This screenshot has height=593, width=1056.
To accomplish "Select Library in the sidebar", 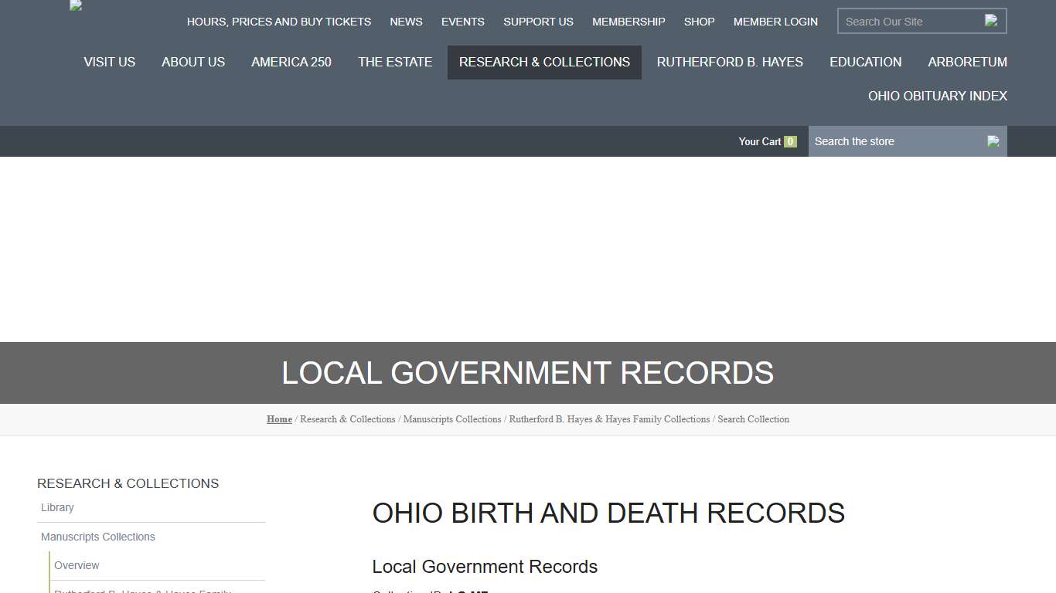I will [x=57, y=507].
